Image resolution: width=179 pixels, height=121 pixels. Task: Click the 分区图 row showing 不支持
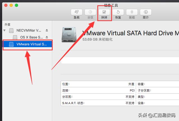pos(98,97)
